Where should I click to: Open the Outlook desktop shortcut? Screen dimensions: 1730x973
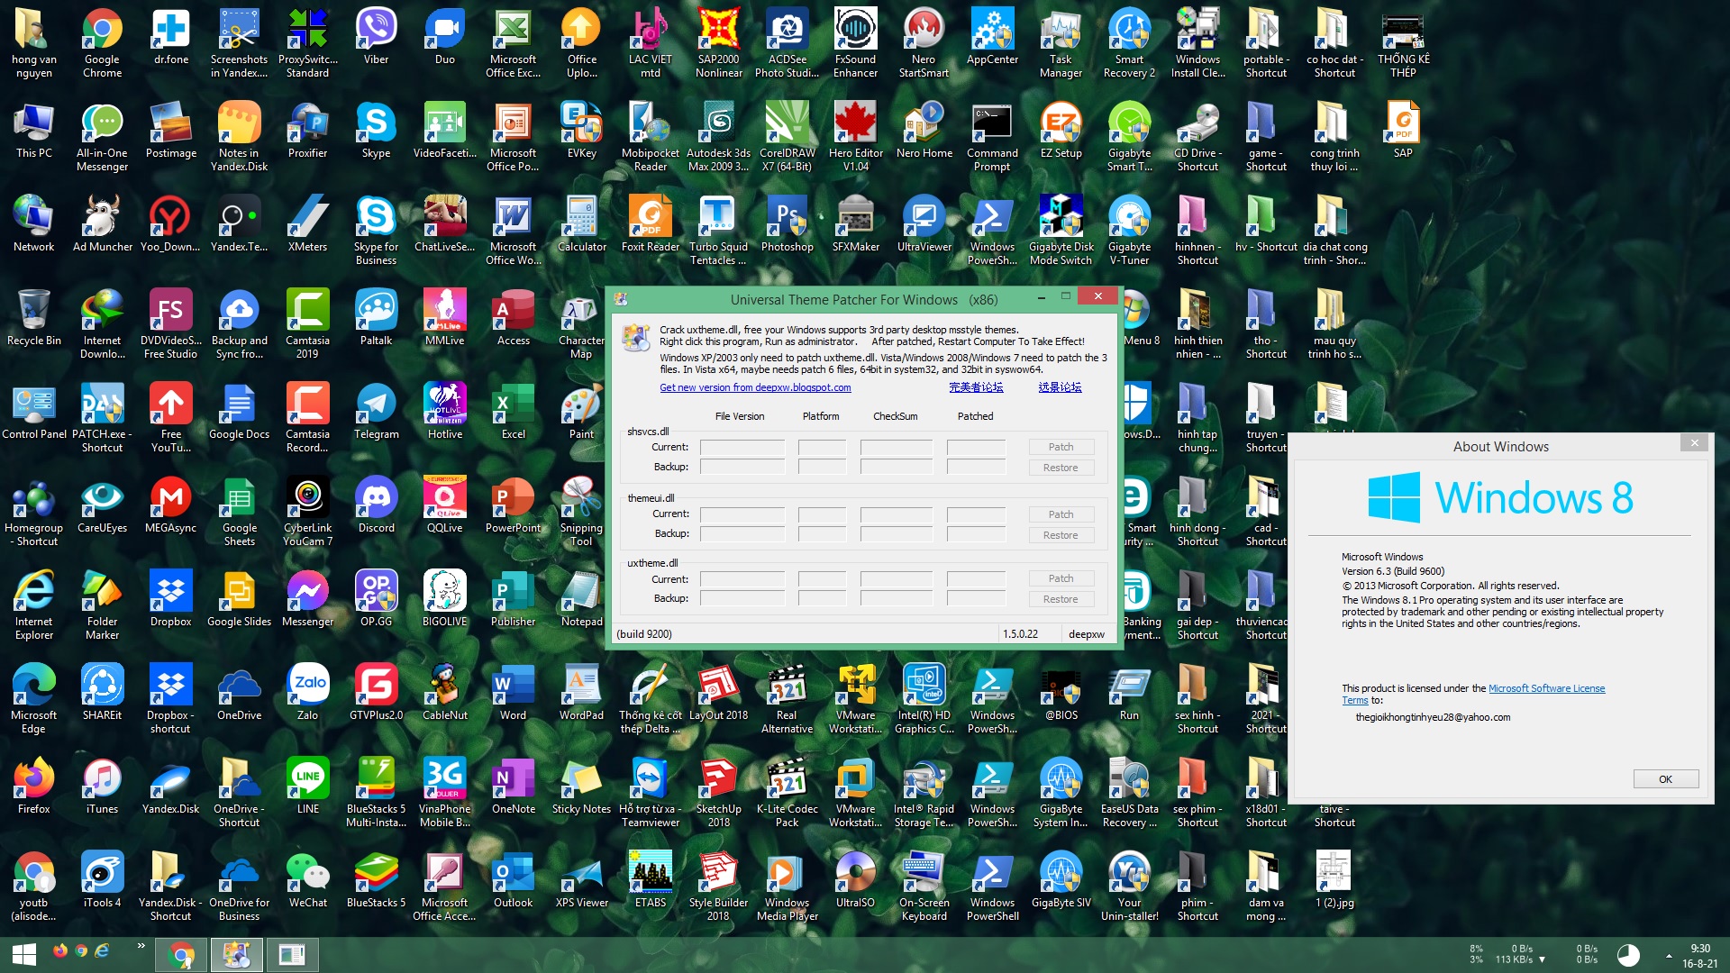click(513, 879)
